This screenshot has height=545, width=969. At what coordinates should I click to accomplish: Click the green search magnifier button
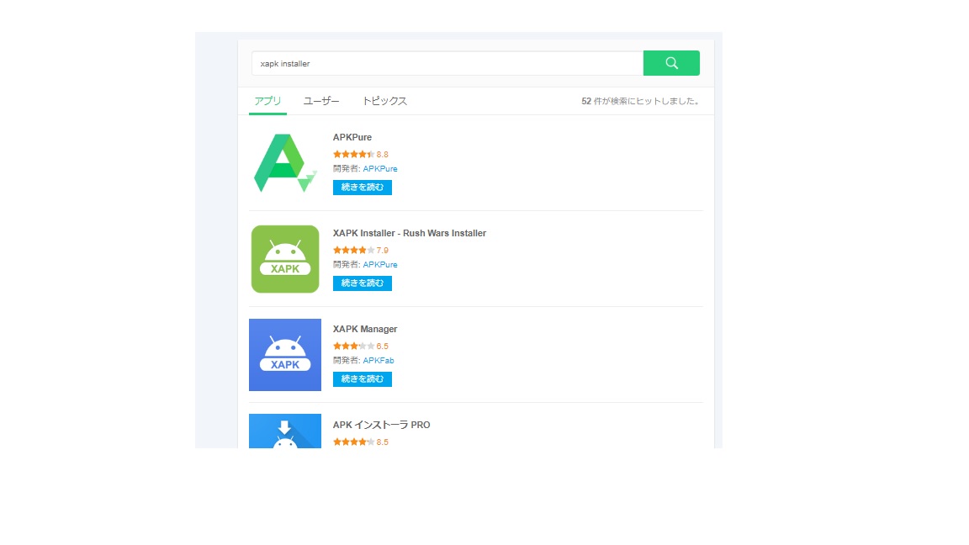pos(671,63)
